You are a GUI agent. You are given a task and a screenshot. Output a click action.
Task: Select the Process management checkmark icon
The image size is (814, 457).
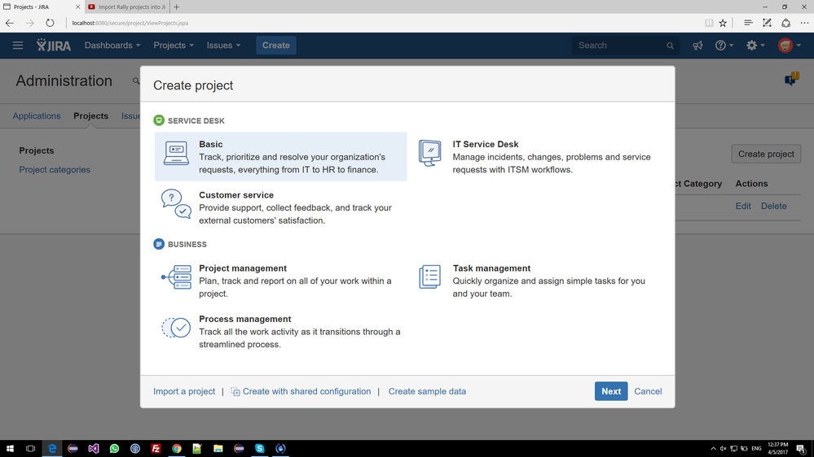point(176,328)
